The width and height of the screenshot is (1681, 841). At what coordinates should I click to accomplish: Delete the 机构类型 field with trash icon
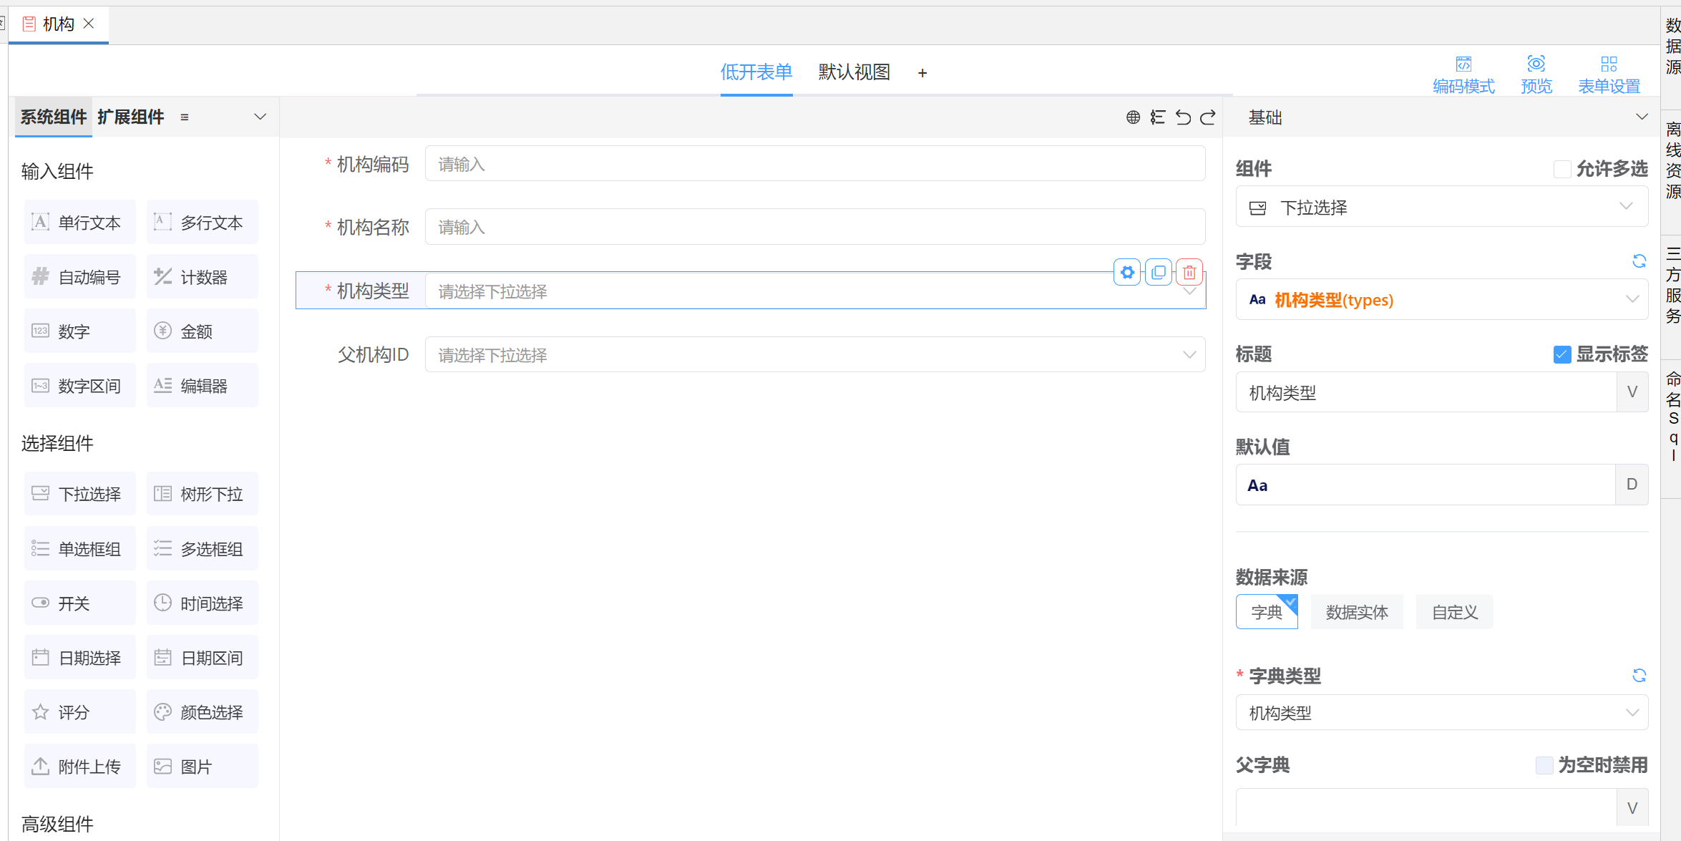(x=1189, y=273)
